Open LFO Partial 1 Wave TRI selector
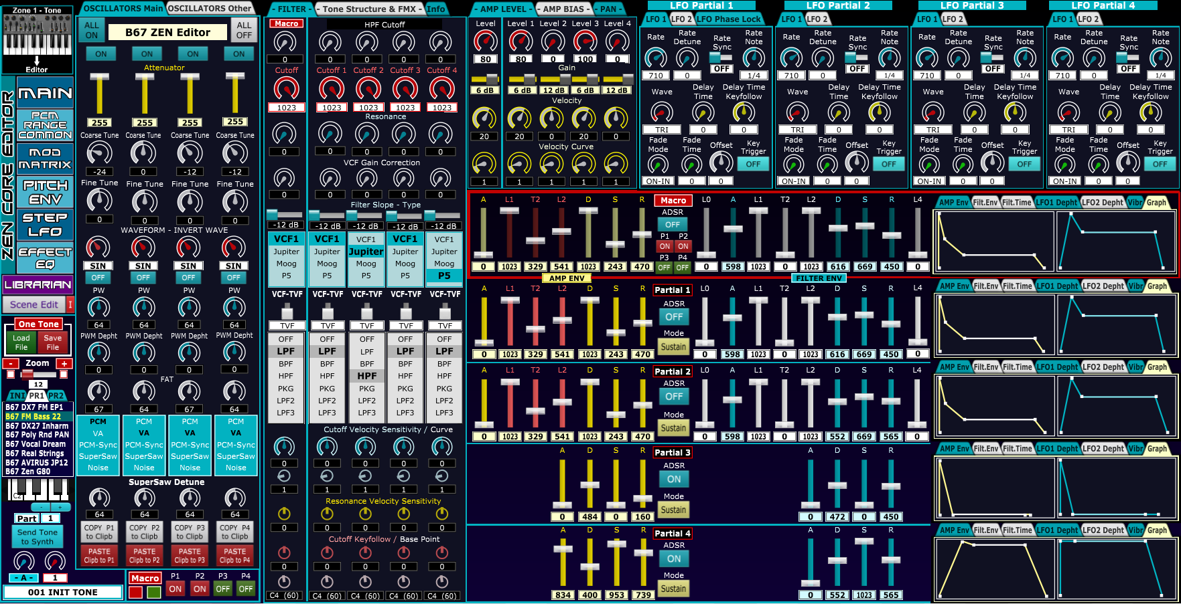1181x604 pixels. pyautogui.click(x=662, y=130)
